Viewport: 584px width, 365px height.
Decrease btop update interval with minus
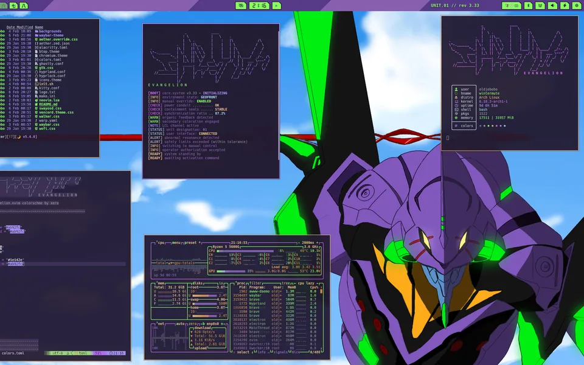299,243
